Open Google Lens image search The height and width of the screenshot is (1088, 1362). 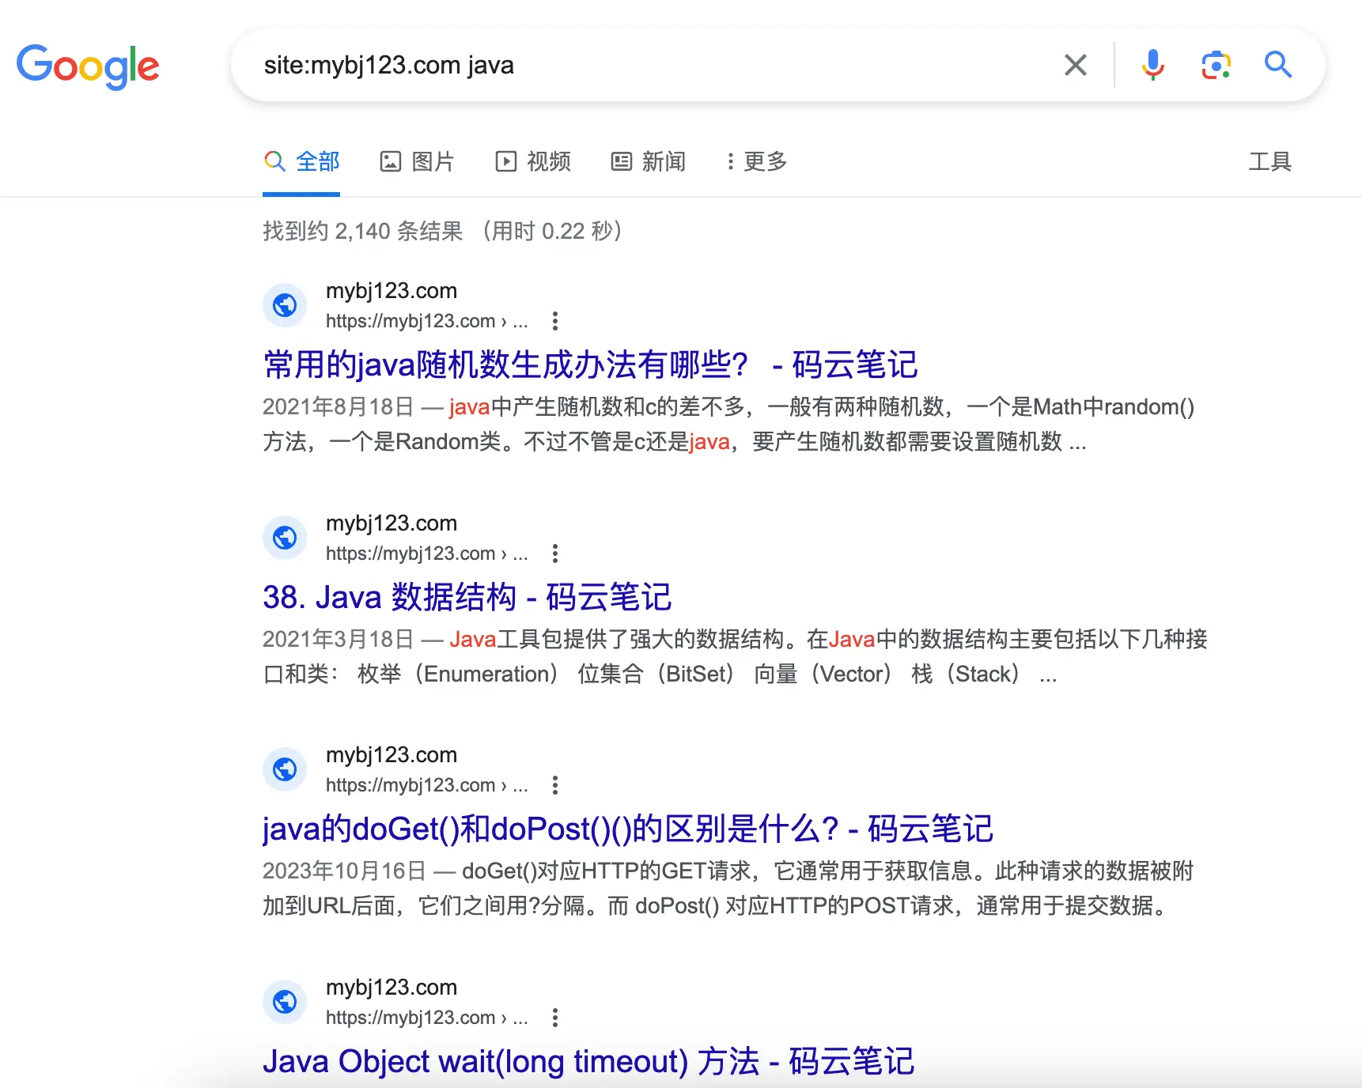(1216, 65)
